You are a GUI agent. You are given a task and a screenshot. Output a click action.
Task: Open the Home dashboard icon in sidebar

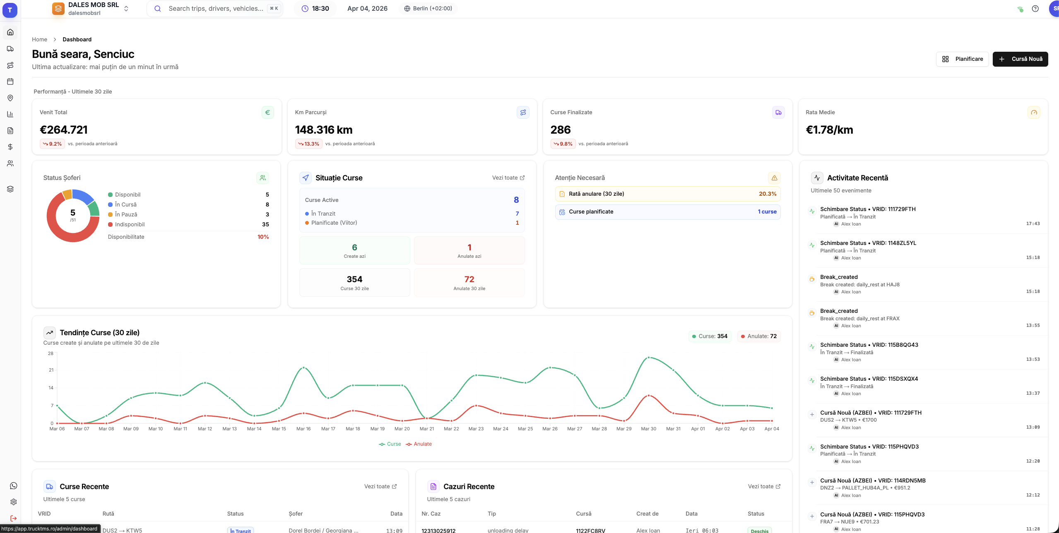[10, 32]
